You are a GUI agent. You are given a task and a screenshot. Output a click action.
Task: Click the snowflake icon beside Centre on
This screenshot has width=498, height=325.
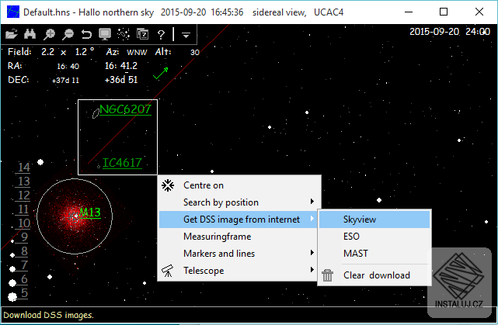[x=168, y=185]
